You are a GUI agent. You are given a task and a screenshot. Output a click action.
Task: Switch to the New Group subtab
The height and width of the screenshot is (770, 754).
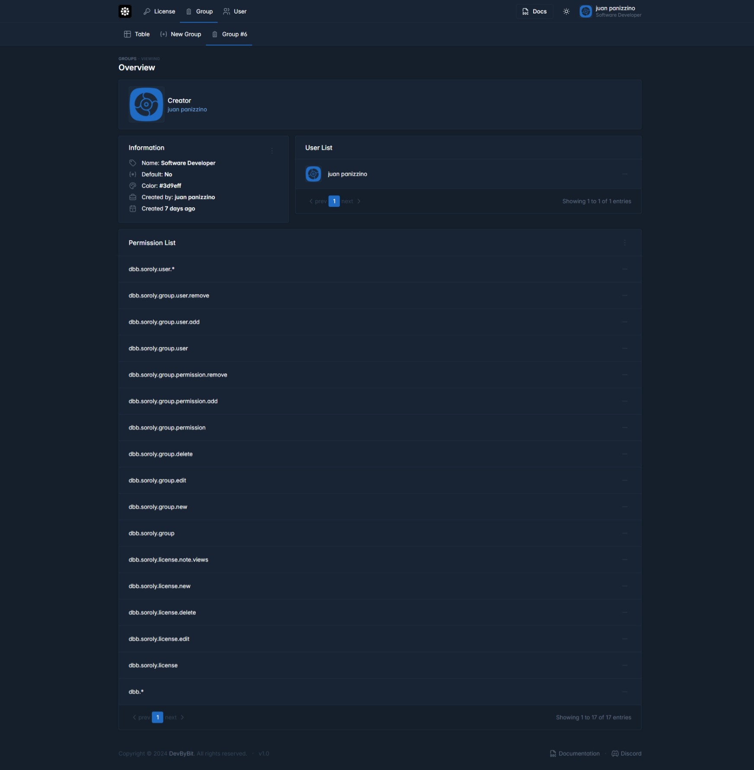[181, 34]
